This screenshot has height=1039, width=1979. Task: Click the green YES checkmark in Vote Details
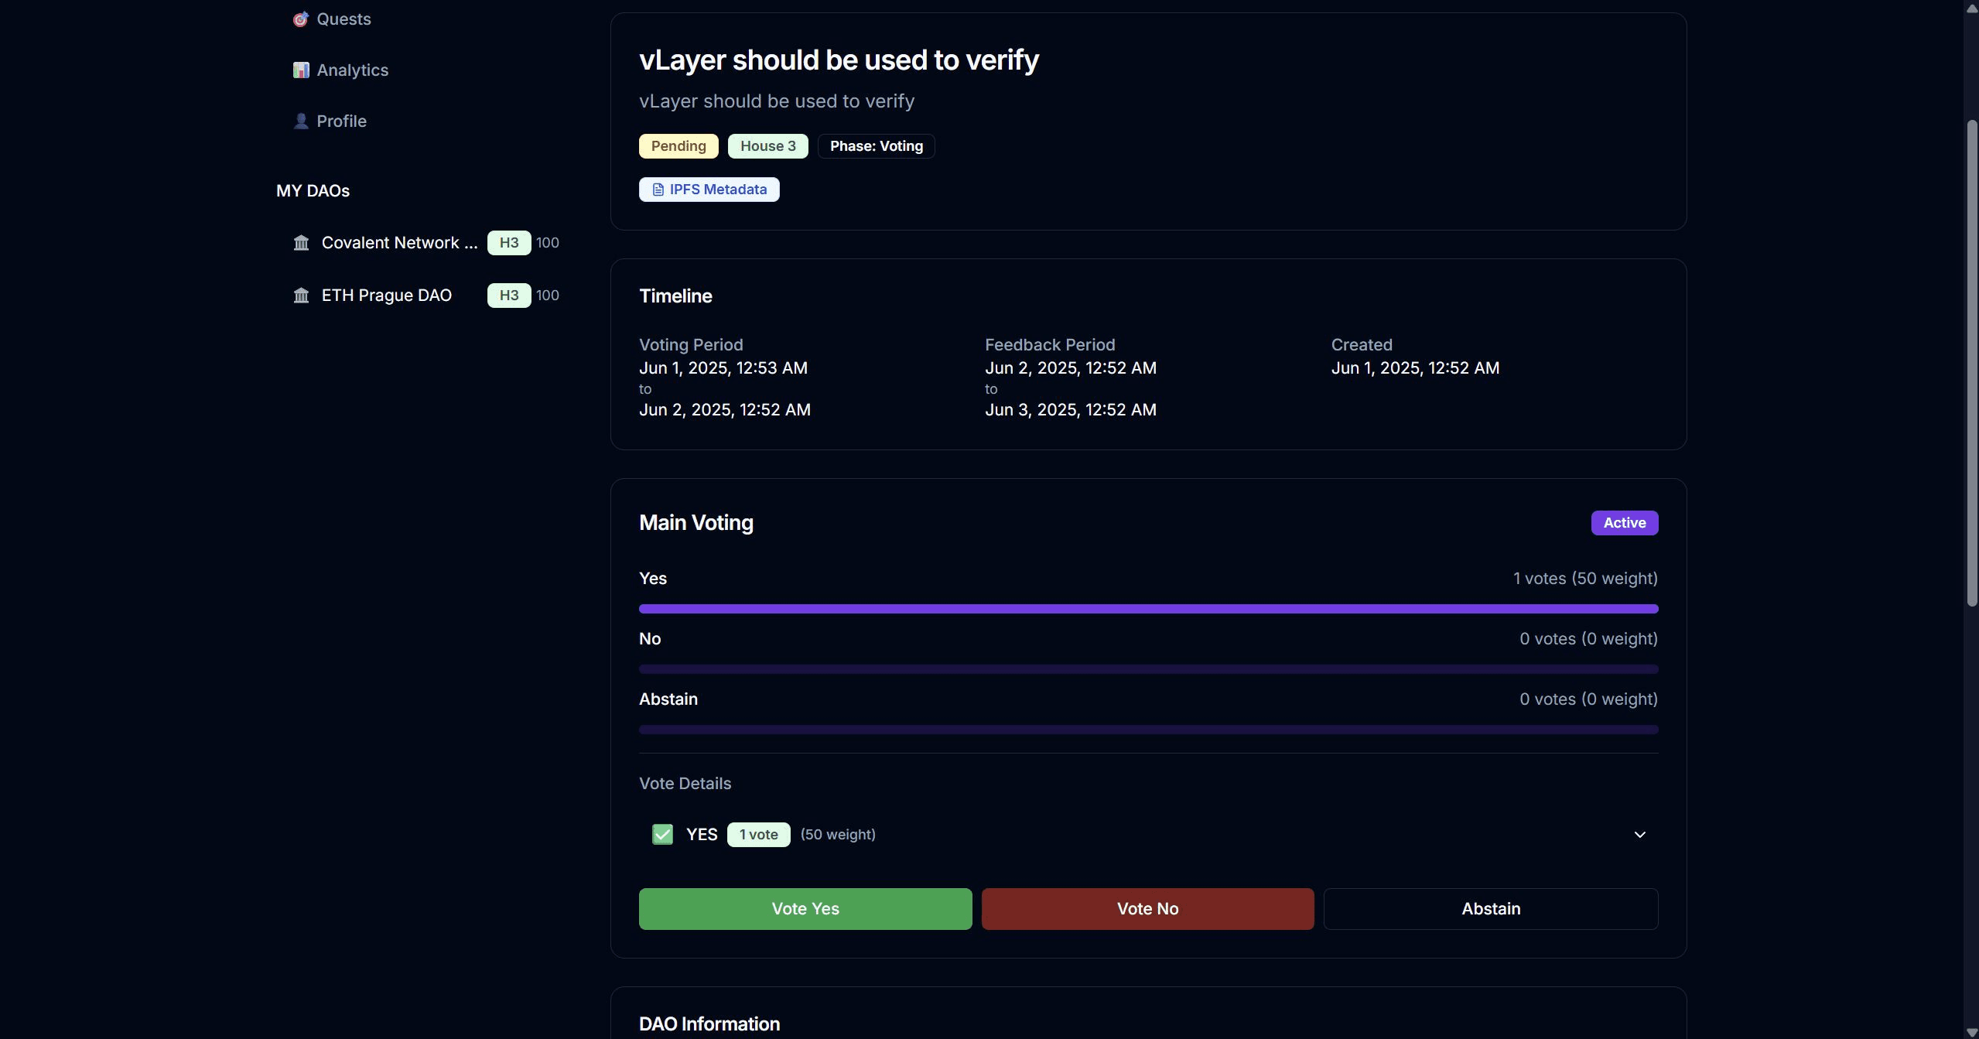(662, 834)
